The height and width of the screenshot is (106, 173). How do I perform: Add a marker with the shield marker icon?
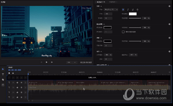pyautogui.click(x=9, y=73)
